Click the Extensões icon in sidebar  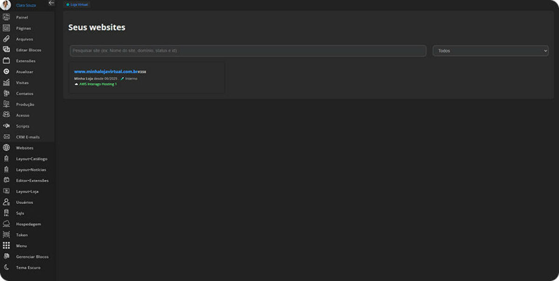pos(7,61)
